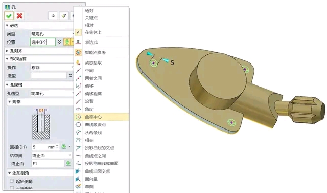This screenshot has width=327, height=193.
Task: Select the 中间 midpoint icon entry
Action: click(101, 70)
